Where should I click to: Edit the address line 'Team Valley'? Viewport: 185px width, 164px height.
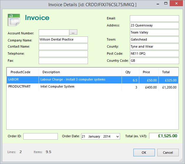tap(154, 33)
